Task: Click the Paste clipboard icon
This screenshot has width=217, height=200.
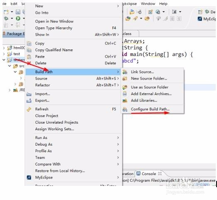Action: click(29, 57)
